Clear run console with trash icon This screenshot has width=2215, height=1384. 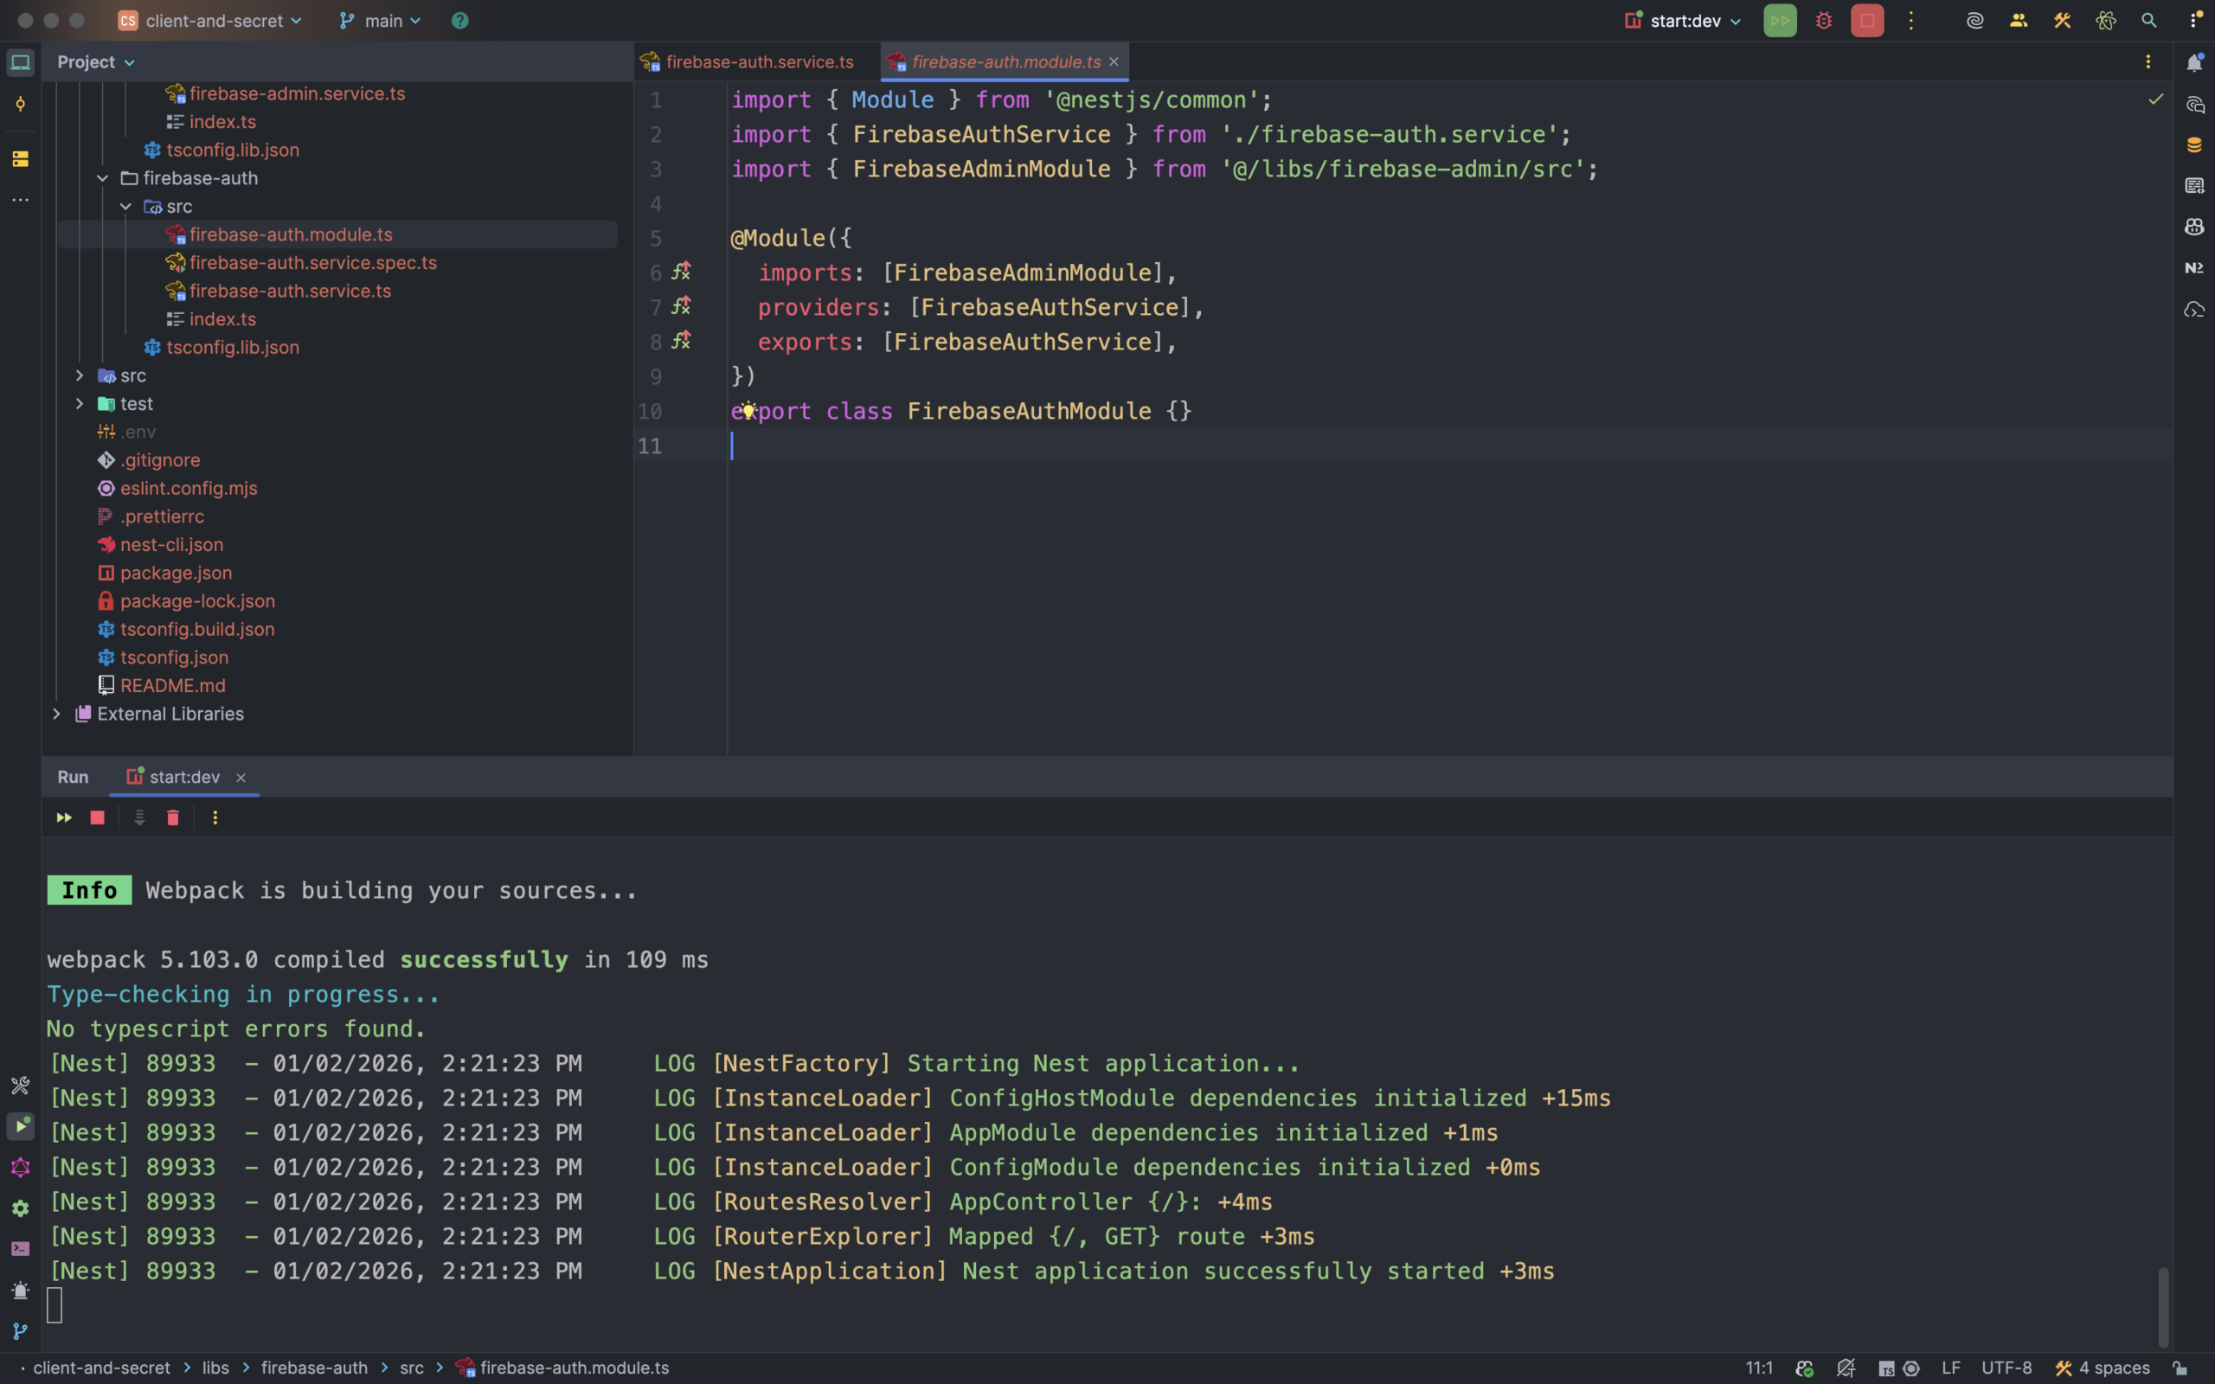(173, 817)
